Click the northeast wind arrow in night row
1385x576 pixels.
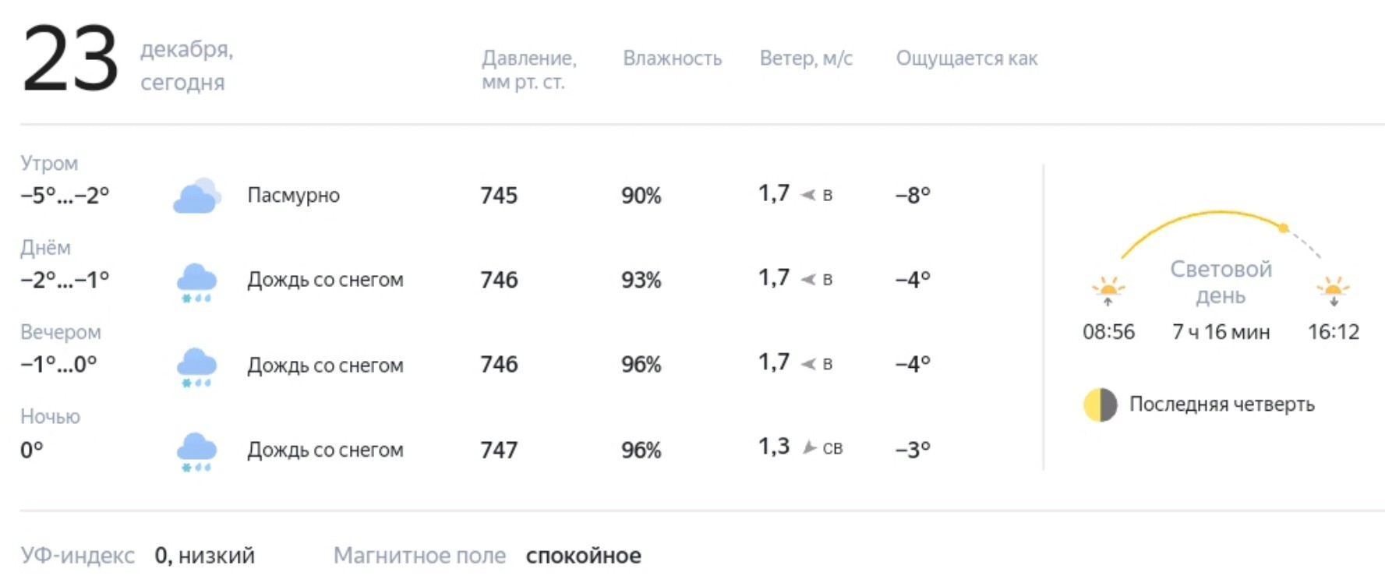pos(810,447)
